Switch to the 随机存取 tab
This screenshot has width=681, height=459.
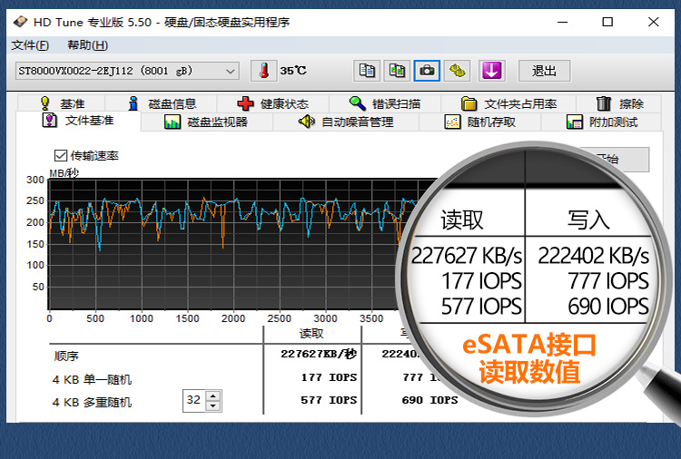[x=480, y=122]
